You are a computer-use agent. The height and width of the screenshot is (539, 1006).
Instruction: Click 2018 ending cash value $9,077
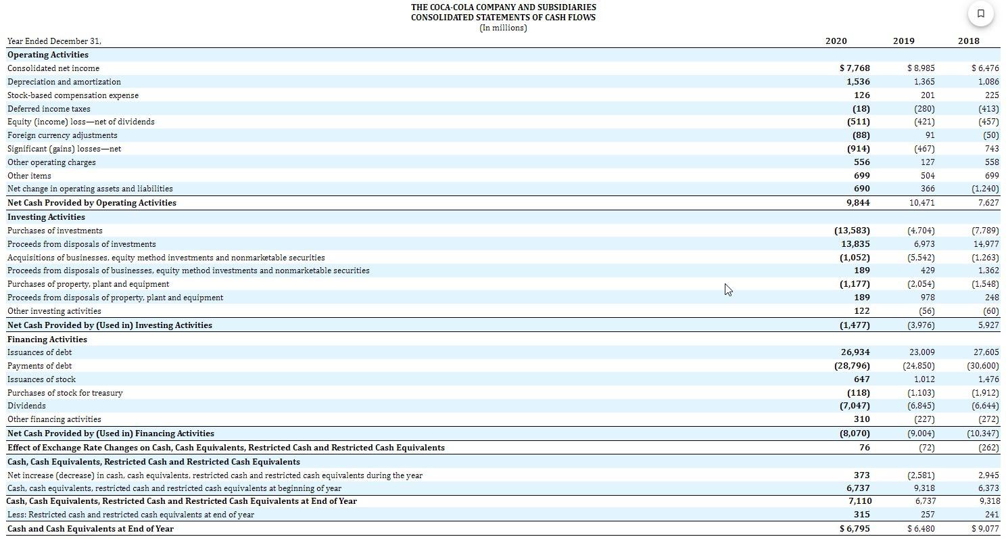985,529
